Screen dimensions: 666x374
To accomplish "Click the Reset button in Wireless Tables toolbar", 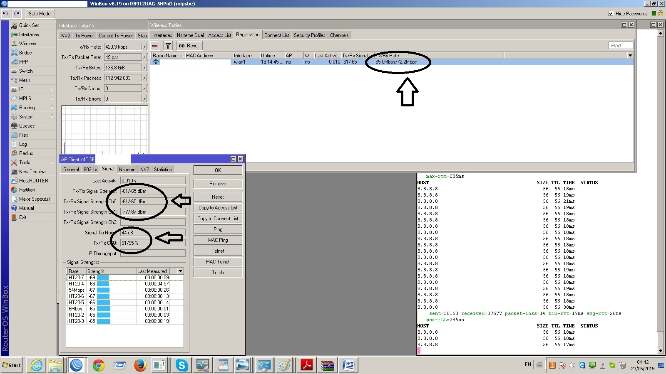I will pos(189,46).
